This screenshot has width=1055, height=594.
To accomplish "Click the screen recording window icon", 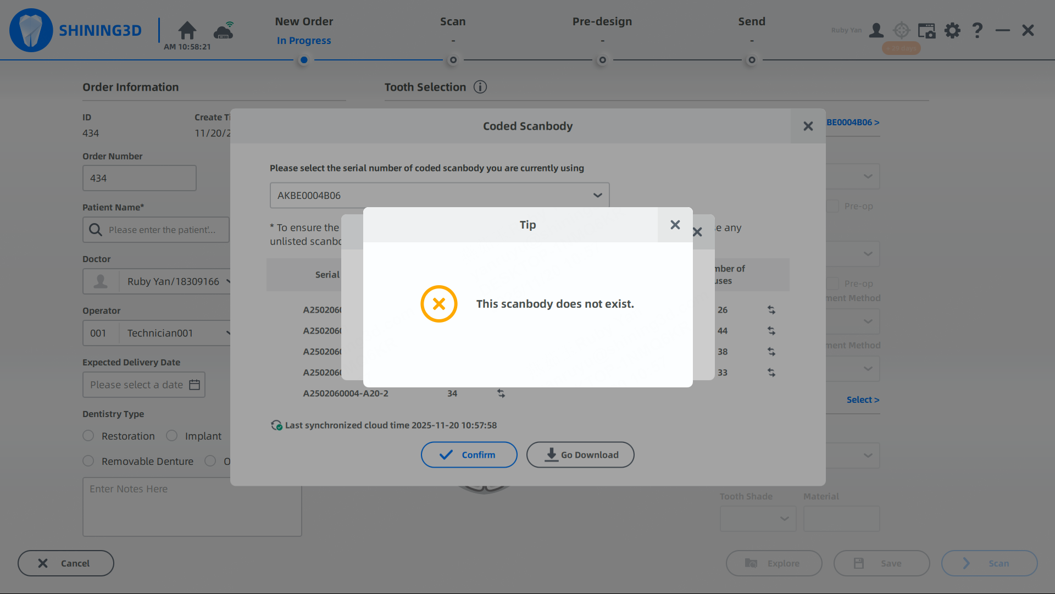I will pos(926,30).
